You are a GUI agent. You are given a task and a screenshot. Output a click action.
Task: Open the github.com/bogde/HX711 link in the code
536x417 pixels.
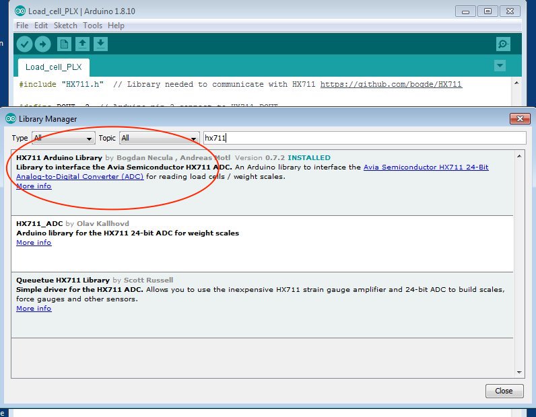point(391,84)
